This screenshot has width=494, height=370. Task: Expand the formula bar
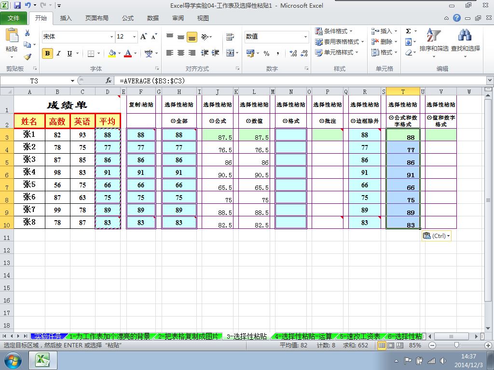[490, 80]
